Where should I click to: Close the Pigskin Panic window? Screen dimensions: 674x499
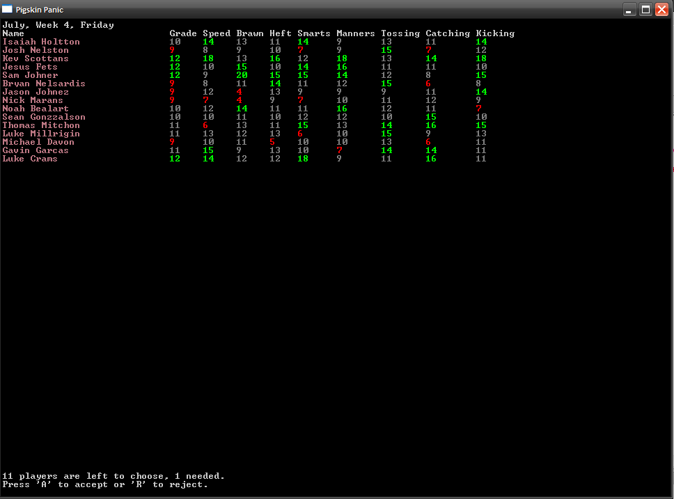pyautogui.click(x=661, y=10)
